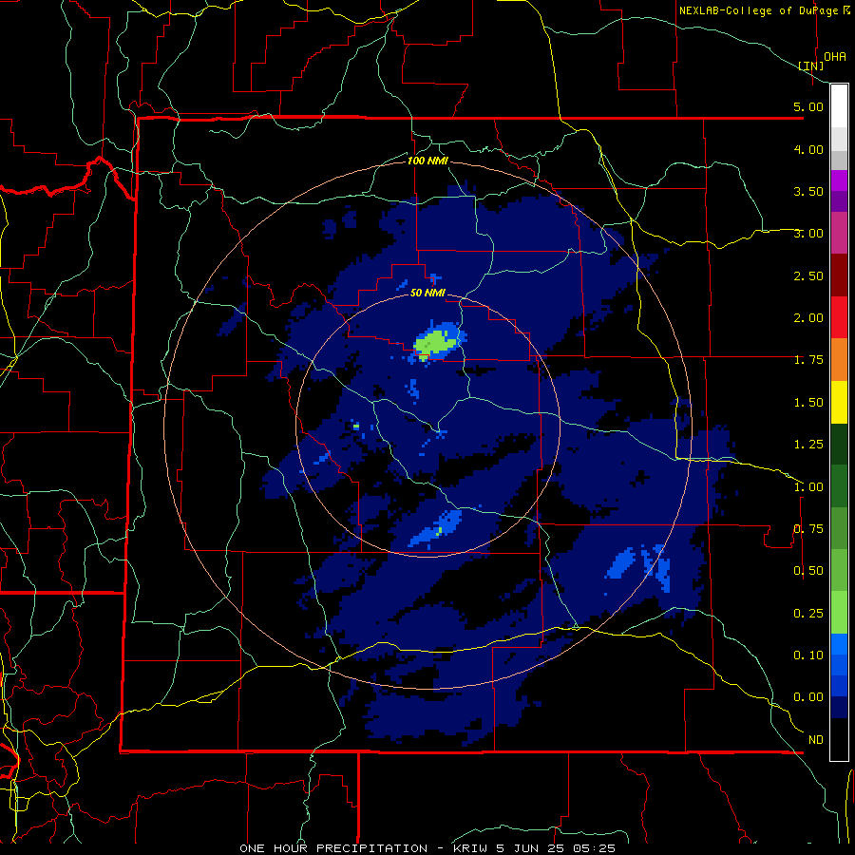855x855 pixels.
Task: Click the 0.00 legend value
Action: [808, 697]
